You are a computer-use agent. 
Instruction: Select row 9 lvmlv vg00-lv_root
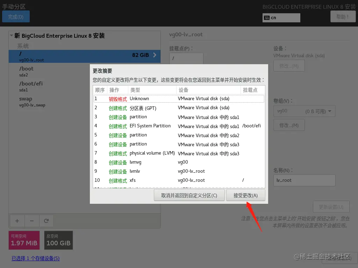179,171
